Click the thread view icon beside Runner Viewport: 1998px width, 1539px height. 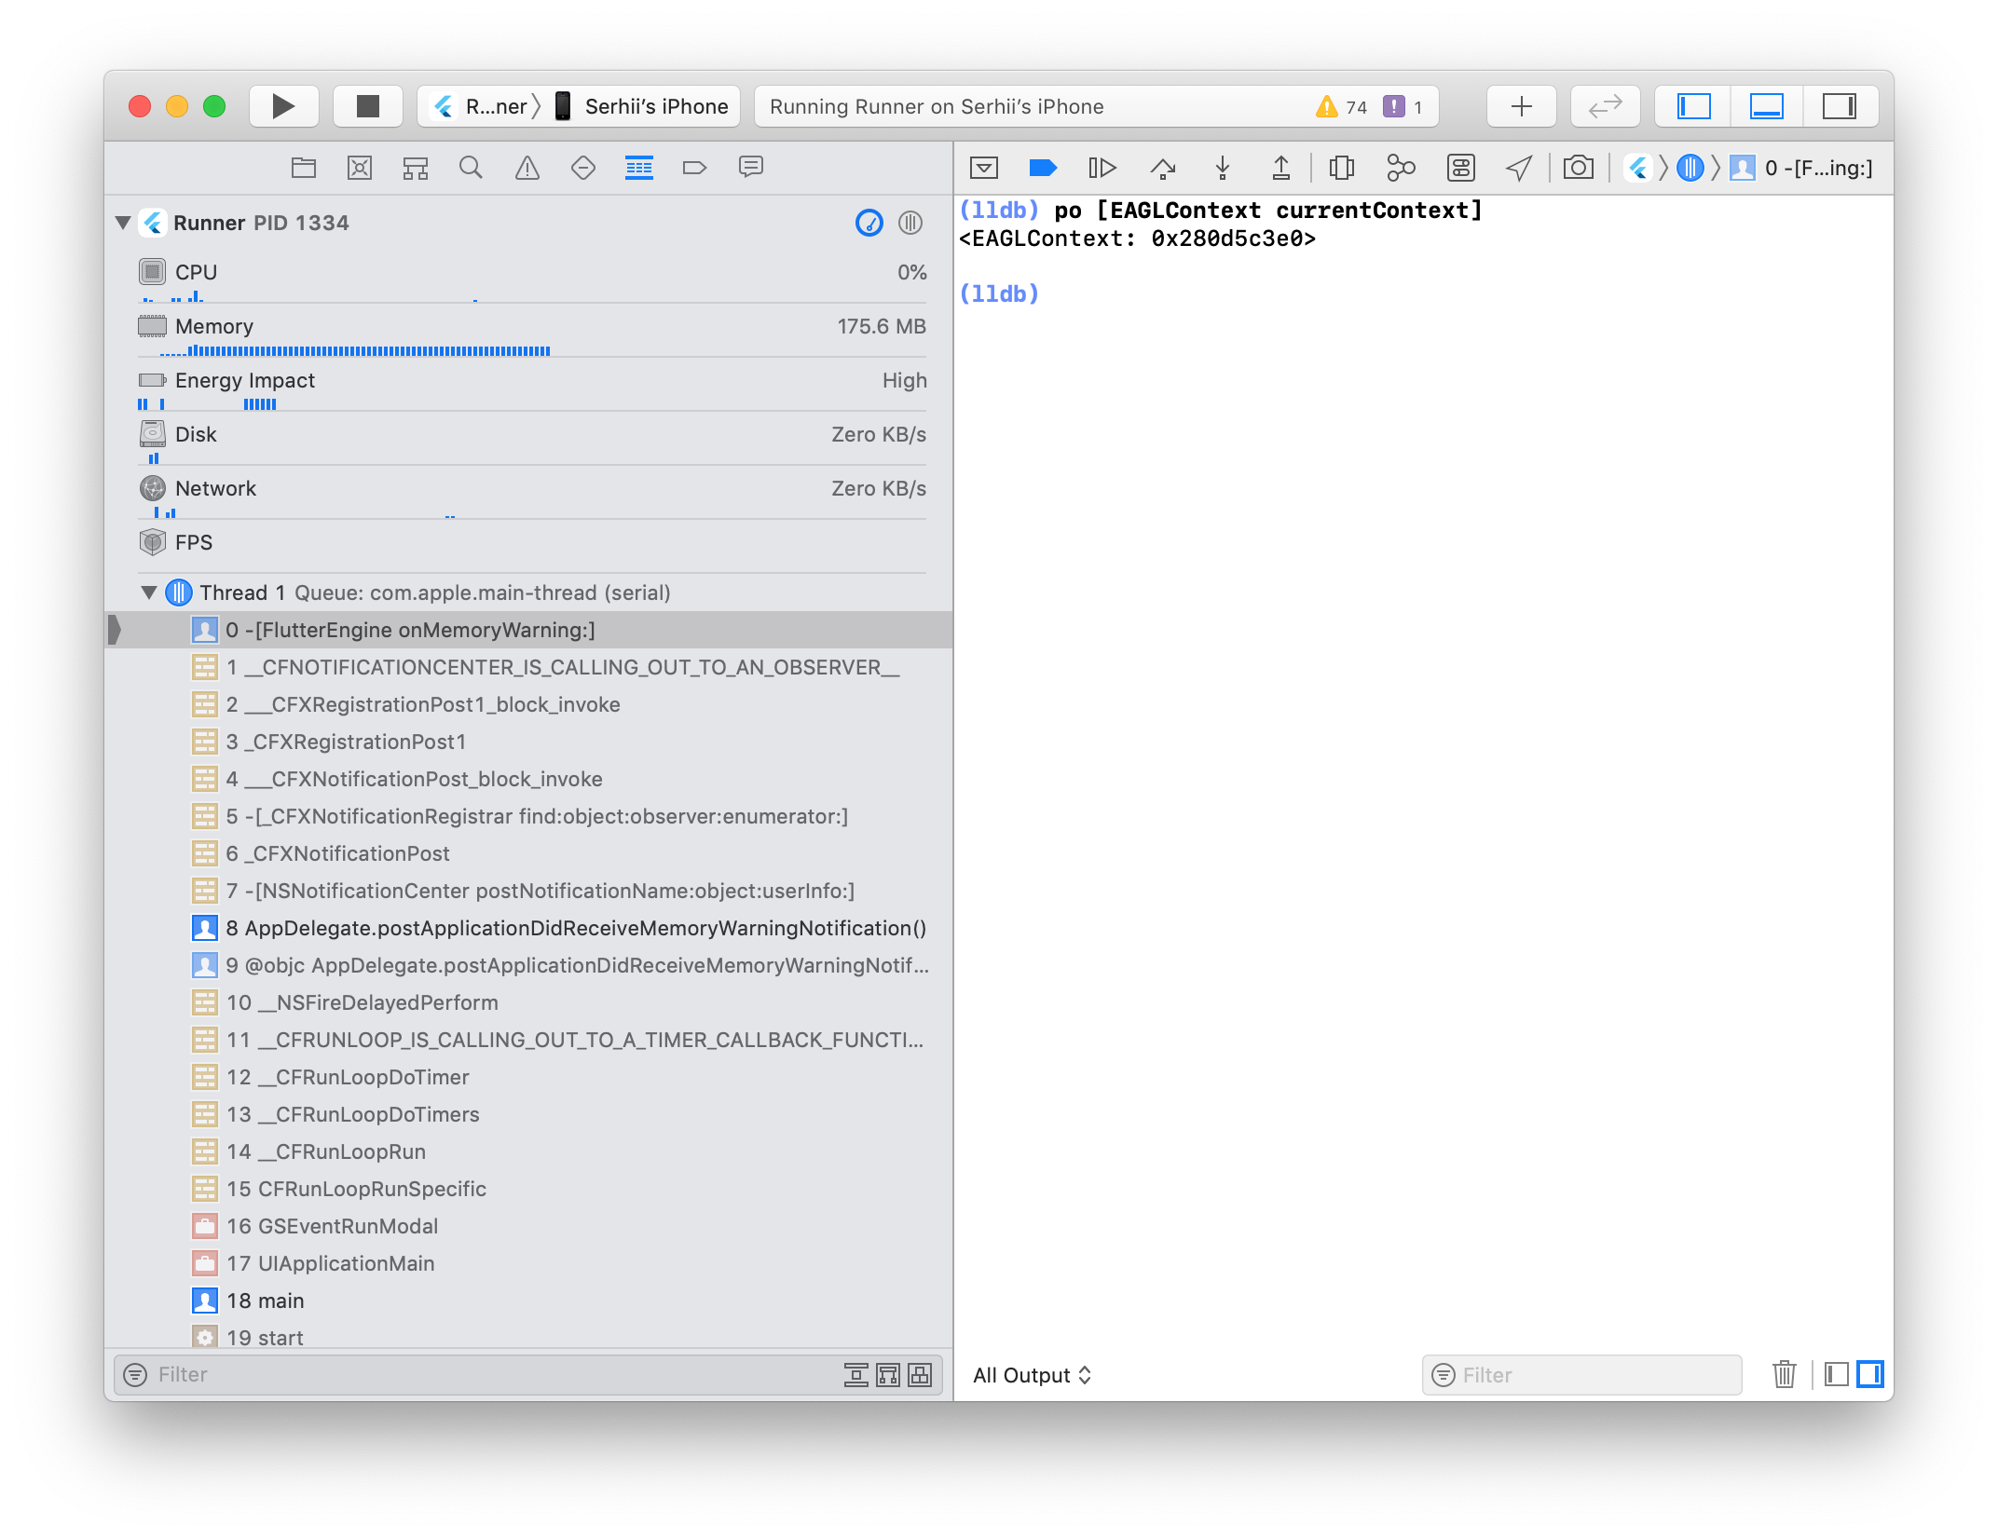[x=910, y=223]
